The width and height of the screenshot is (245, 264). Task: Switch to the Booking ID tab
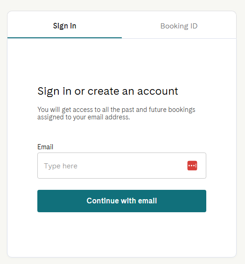179,26
